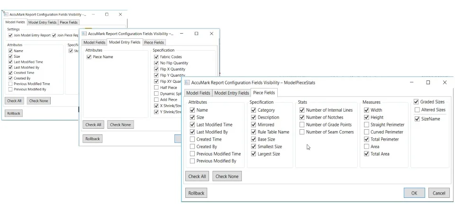Enable Previous Modified By in Piece Fields window
Screen dimensions: 455x204
point(192,161)
